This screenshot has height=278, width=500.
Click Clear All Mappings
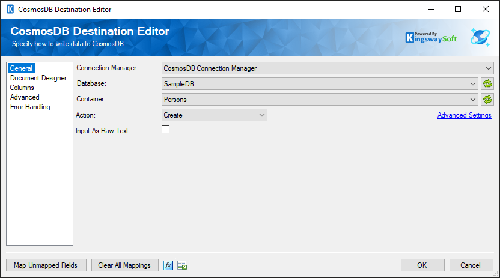click(124, 265)
